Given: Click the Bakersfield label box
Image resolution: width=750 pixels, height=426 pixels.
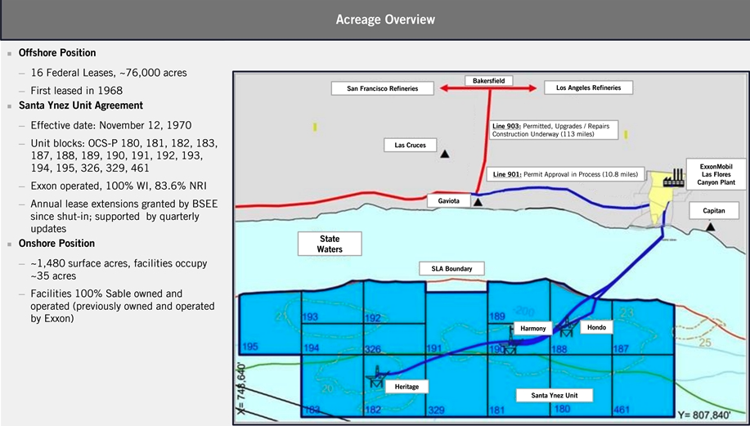Looking at the screenshot, I should (x=489, y=80).
